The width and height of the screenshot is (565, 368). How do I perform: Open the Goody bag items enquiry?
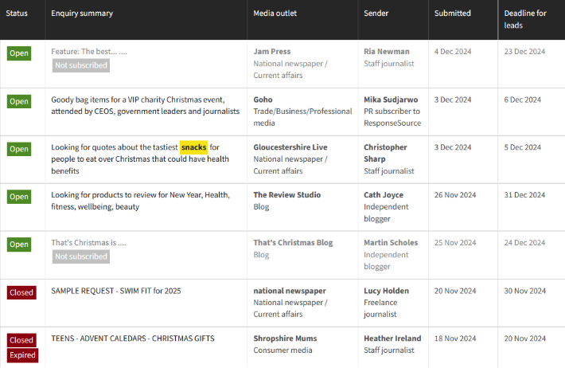(145, 105)
